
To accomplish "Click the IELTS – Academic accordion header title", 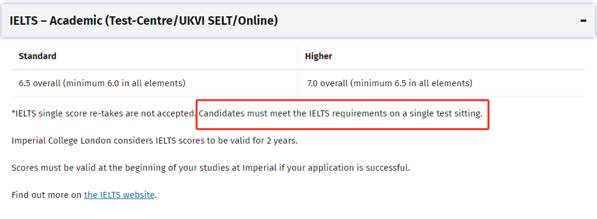I will tap(144, 21).
